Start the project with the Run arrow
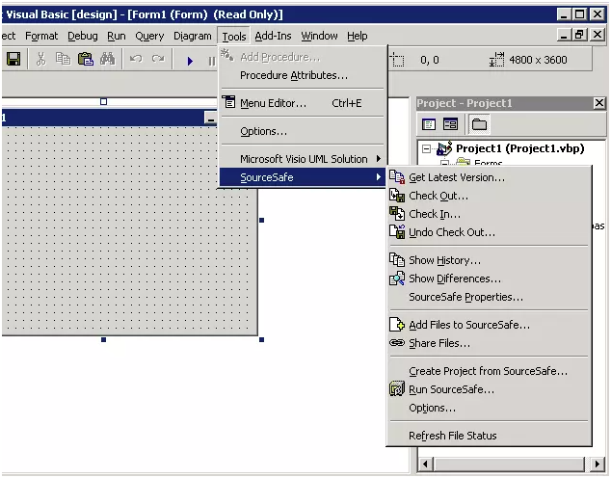Screen dimensions: 611x478 [x=190, y=61]
